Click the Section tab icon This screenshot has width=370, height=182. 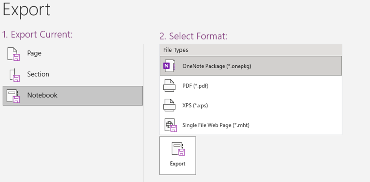click(x=14, y=74)
